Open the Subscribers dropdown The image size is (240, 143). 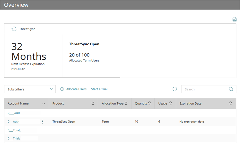coord(30,89)
